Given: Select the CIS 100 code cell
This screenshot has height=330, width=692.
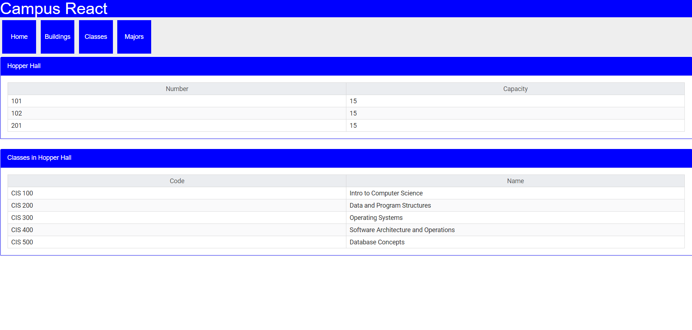Looking at the screenshot, I should pyautogui.click(x=177, y=193).
